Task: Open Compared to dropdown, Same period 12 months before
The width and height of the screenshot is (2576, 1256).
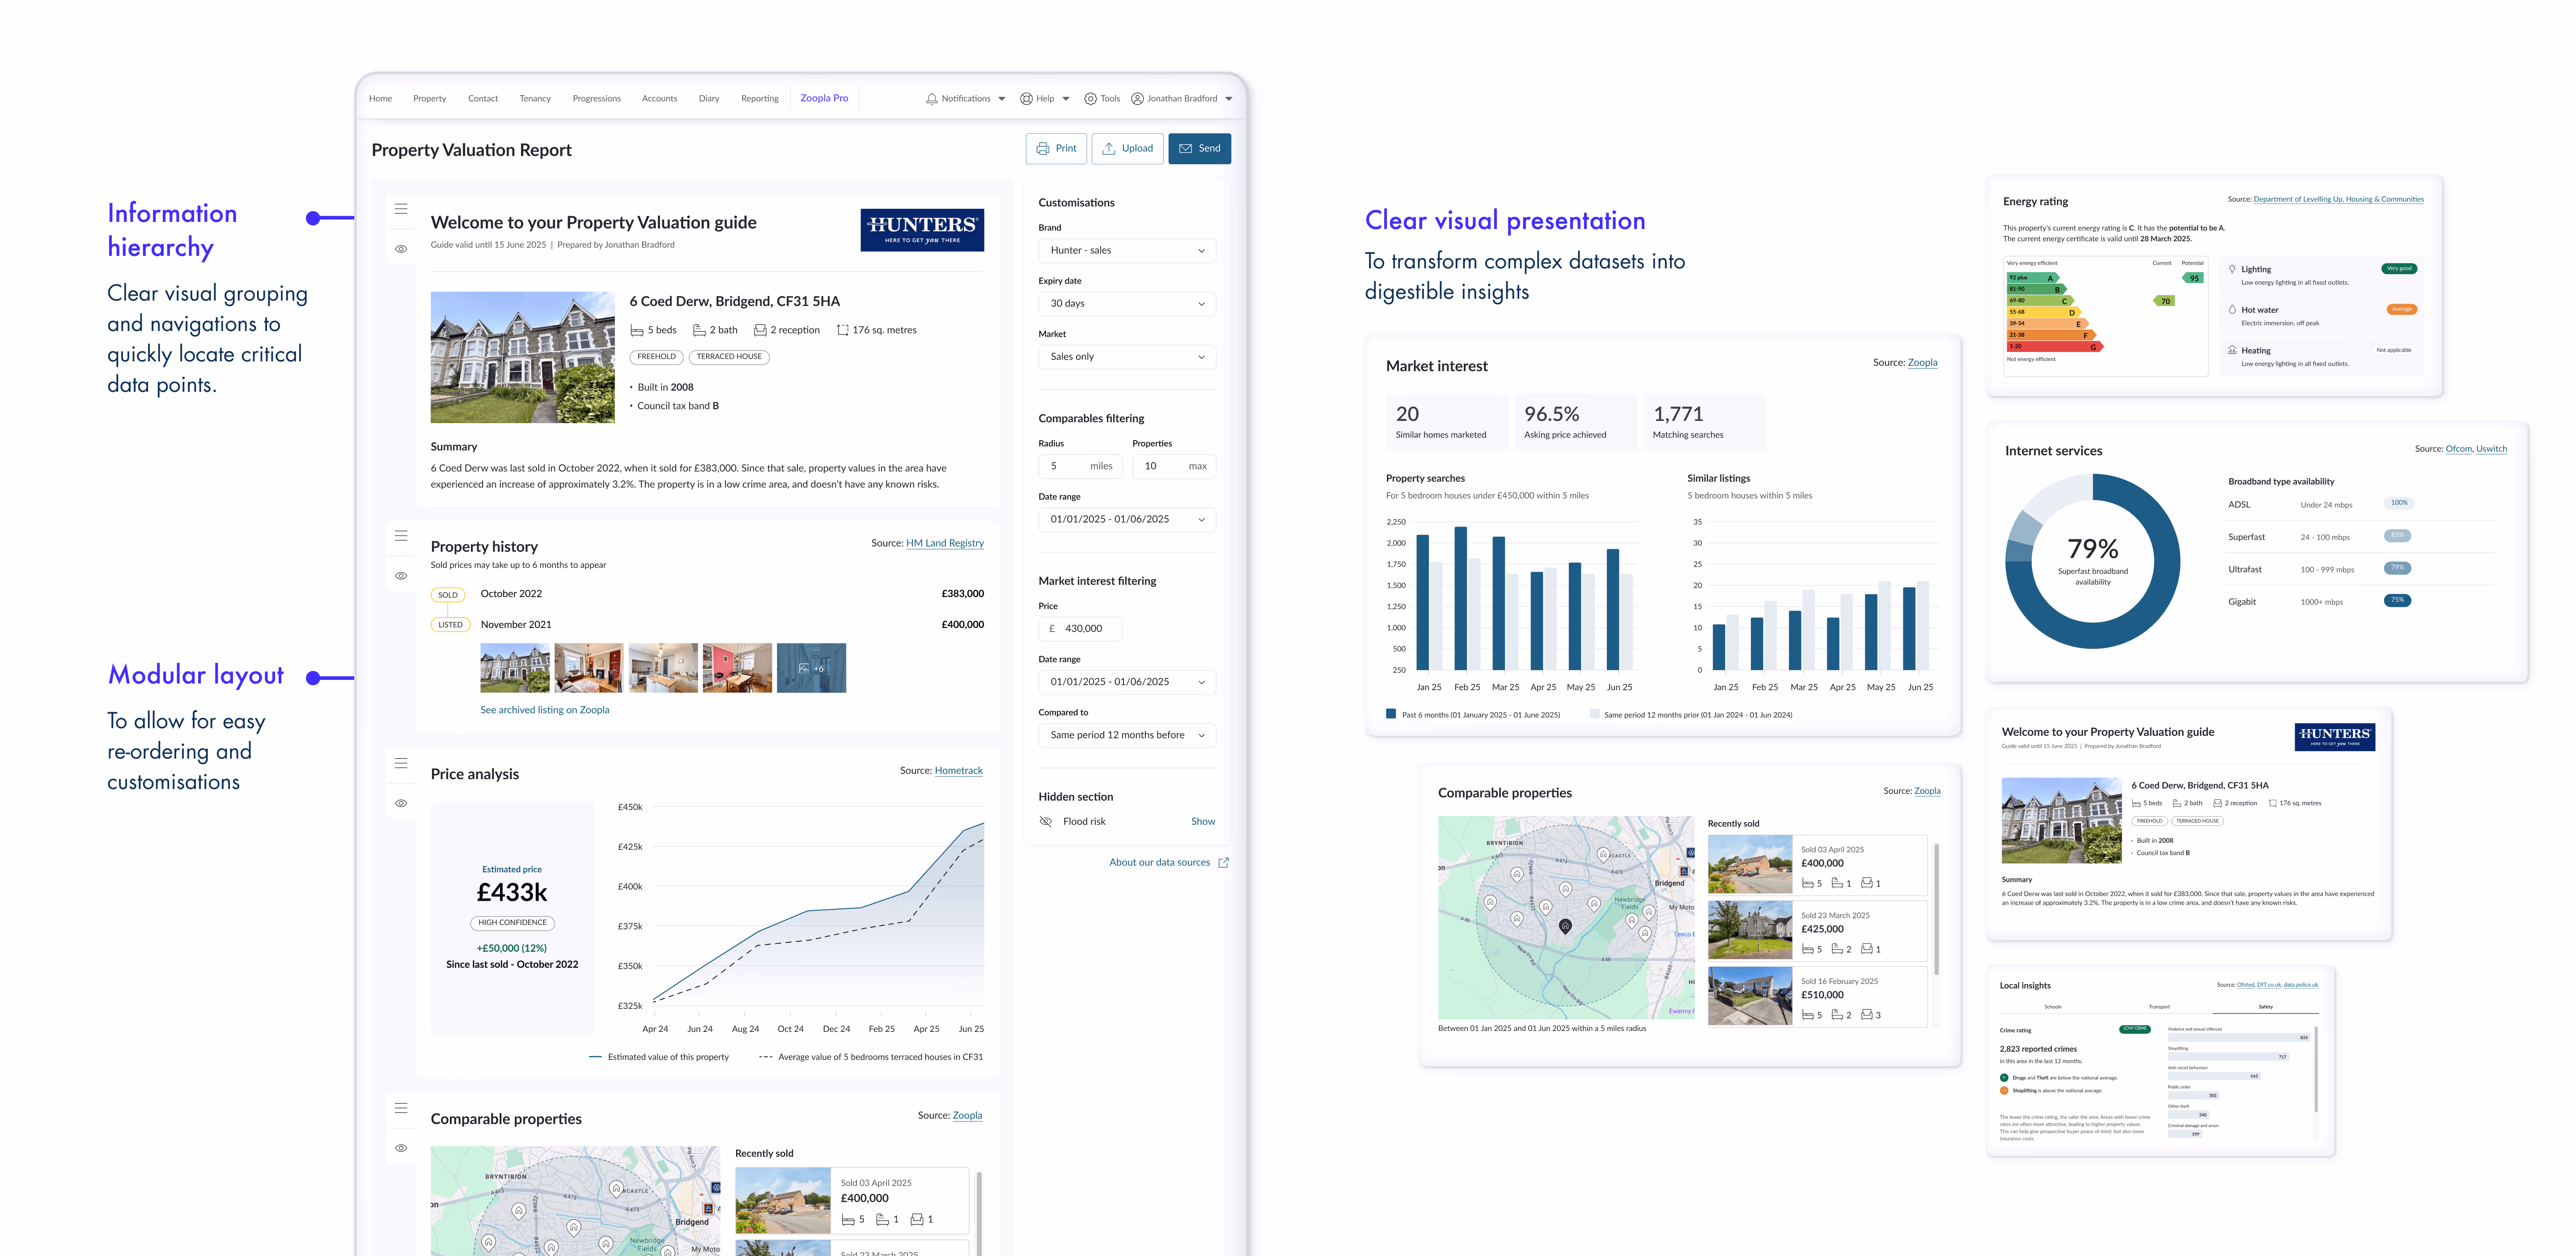Action: [x=1127, y=735]
